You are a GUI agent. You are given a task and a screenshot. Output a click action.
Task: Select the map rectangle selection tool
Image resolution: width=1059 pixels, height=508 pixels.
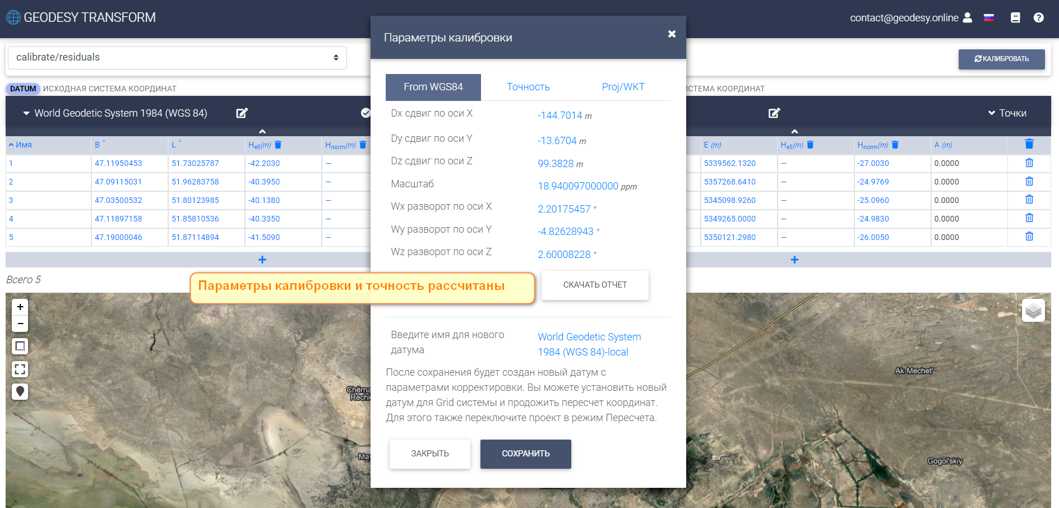[20, 347]
